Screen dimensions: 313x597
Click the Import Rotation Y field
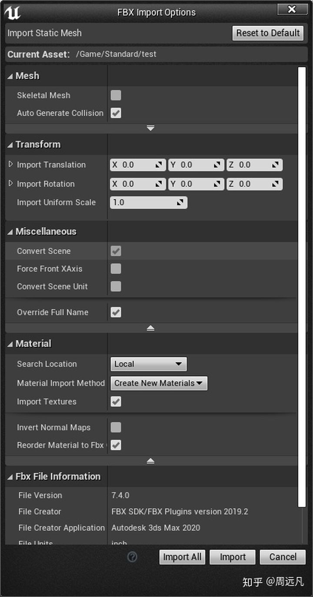pos(196,184)
